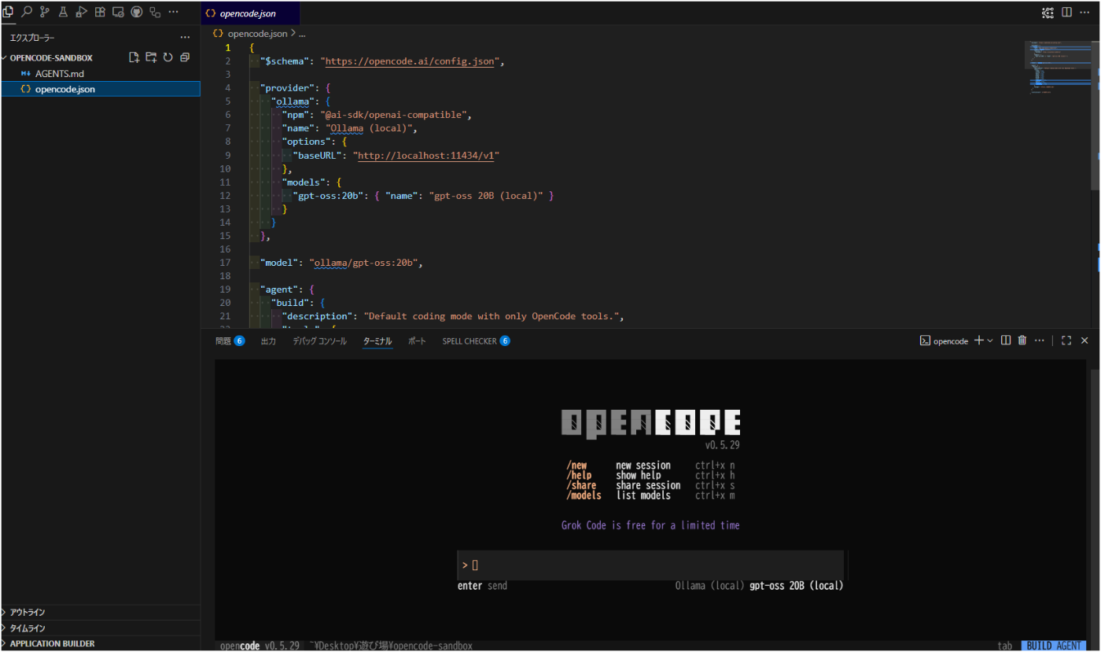Viewport: 1101px width, 652px height.
Task: Click the /models command in opencode terminal
Action: tap(584, 495)
